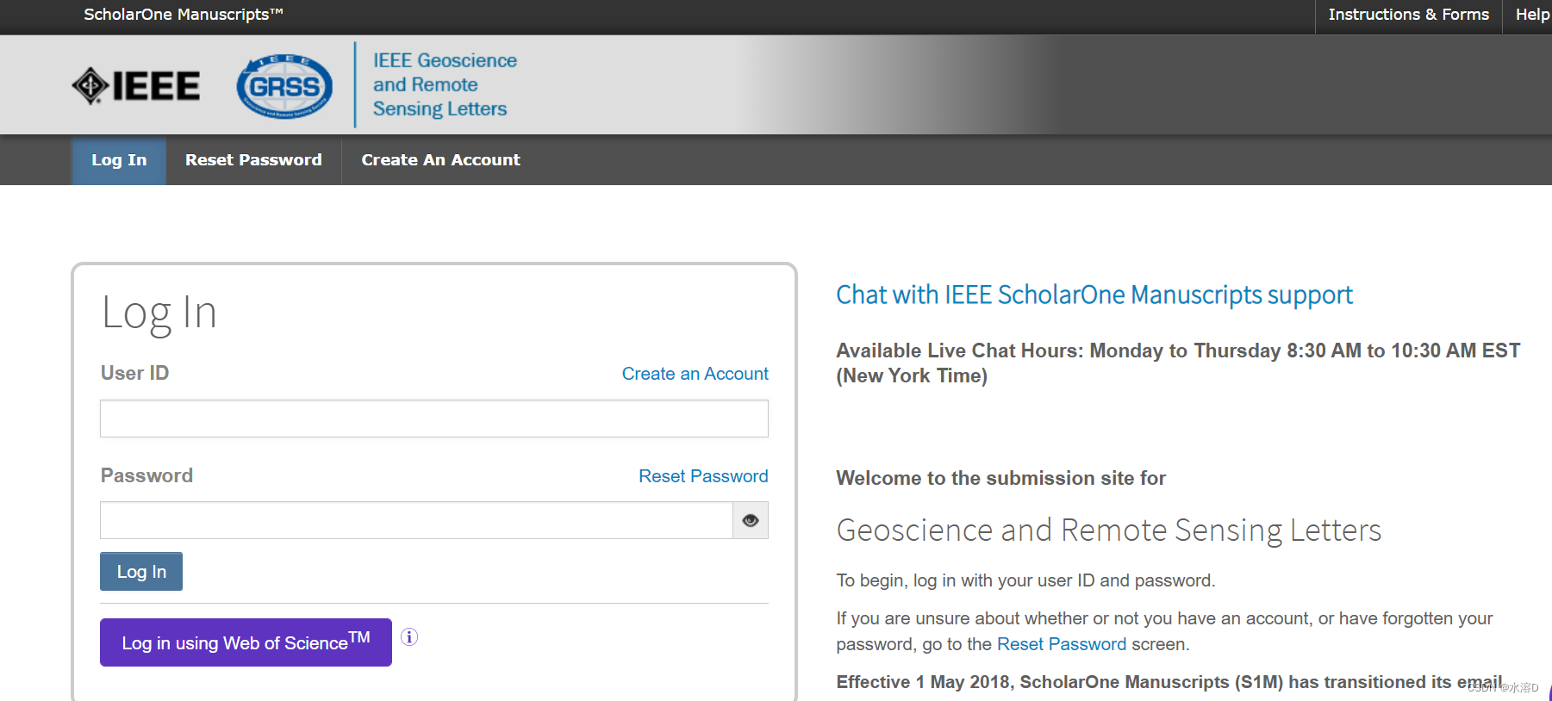Select the Log In navigation tab
The height and width of the screenshot is (701, 1552).
pyautogui.click(x=119, y=160)
